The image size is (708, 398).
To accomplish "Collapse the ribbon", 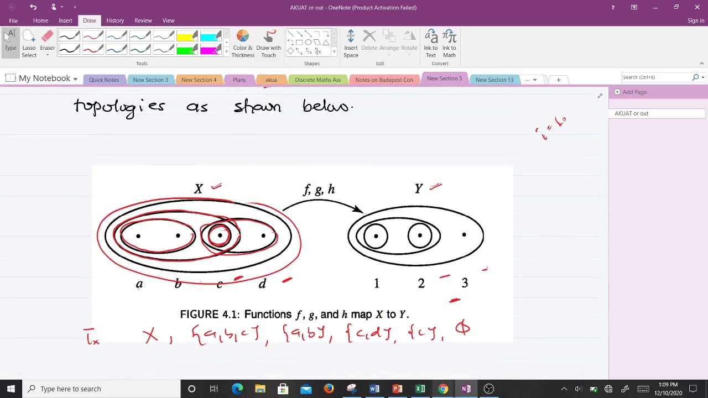I will (x=701, y=64).
